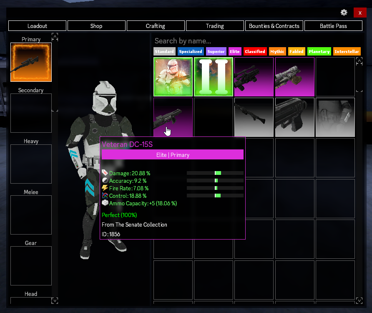Toggle the Fabled rarity filter
This screenshot has width=372, height=313.
pyautogui.click(x=297, y=51)
